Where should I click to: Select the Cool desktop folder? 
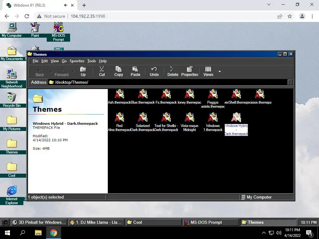pos(12,170)
